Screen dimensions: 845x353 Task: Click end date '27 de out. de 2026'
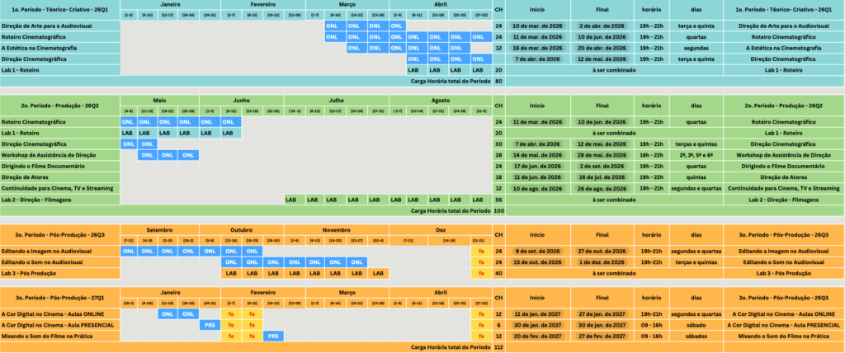click(602, 252)
